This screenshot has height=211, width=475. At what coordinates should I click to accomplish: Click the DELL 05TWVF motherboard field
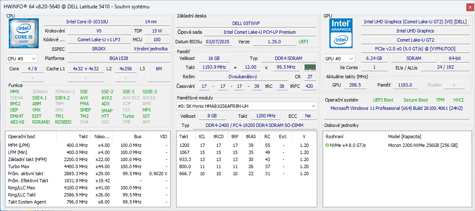coord(246,23)
